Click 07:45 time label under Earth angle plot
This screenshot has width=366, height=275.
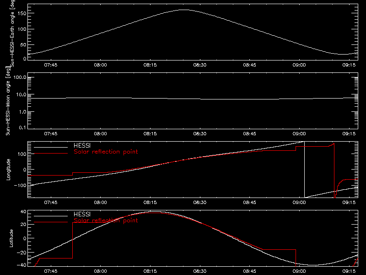tap(51, 65)
